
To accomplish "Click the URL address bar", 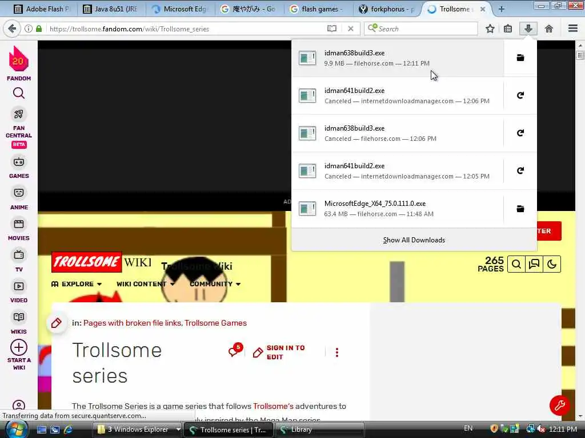I will point(187,29).
